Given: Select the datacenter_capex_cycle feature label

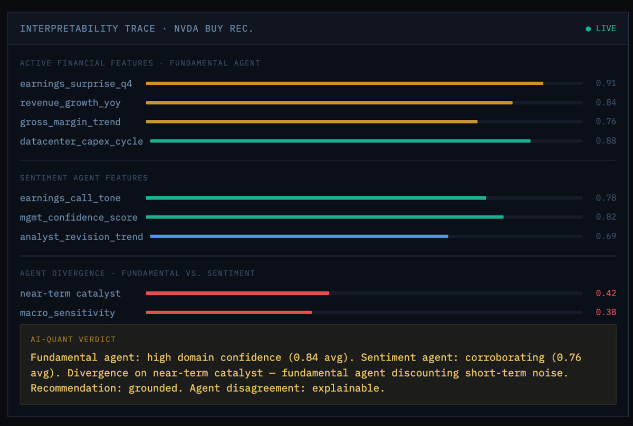Looking at the screenshot, I should 81,141.
